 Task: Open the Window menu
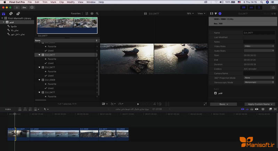91,2
